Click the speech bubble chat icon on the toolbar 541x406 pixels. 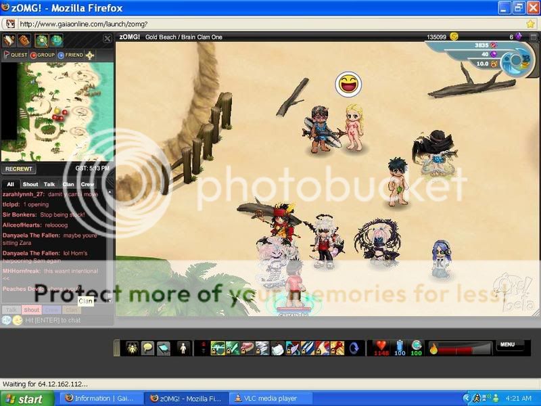click(x=147, y=348)
